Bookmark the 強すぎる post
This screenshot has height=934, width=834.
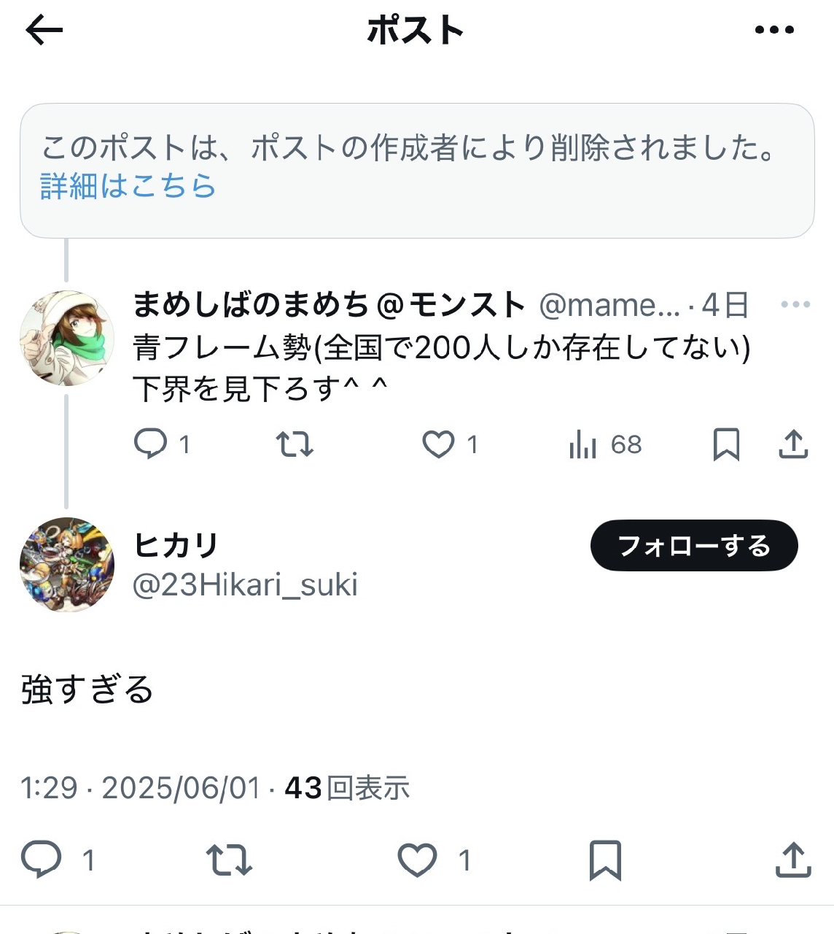click(x=605, y=860)
